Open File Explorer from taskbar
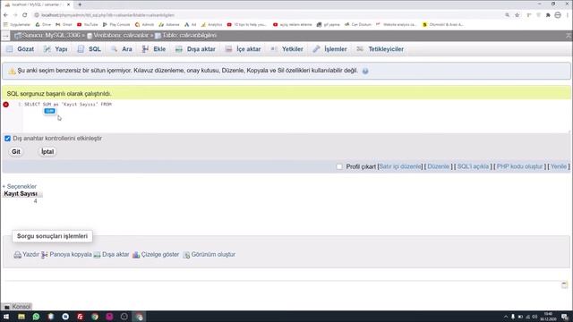The height and width of the screenshot is (322, 573). pyautogui.click(x=21, y=317)
